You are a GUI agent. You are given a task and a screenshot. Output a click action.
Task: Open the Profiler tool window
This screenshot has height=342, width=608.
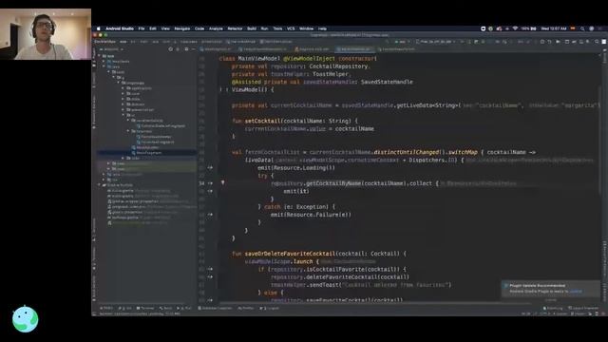click(x=246, y=308)
